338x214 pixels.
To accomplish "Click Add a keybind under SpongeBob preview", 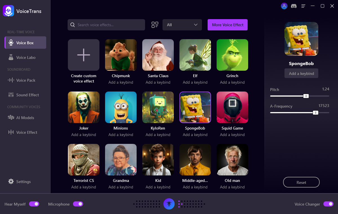I will click(301, 73).
